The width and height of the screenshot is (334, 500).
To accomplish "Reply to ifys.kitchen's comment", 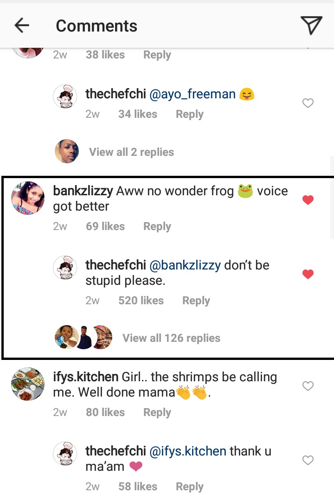I will 157,412.
